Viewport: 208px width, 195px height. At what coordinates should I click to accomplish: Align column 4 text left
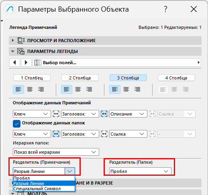point(163,89)
